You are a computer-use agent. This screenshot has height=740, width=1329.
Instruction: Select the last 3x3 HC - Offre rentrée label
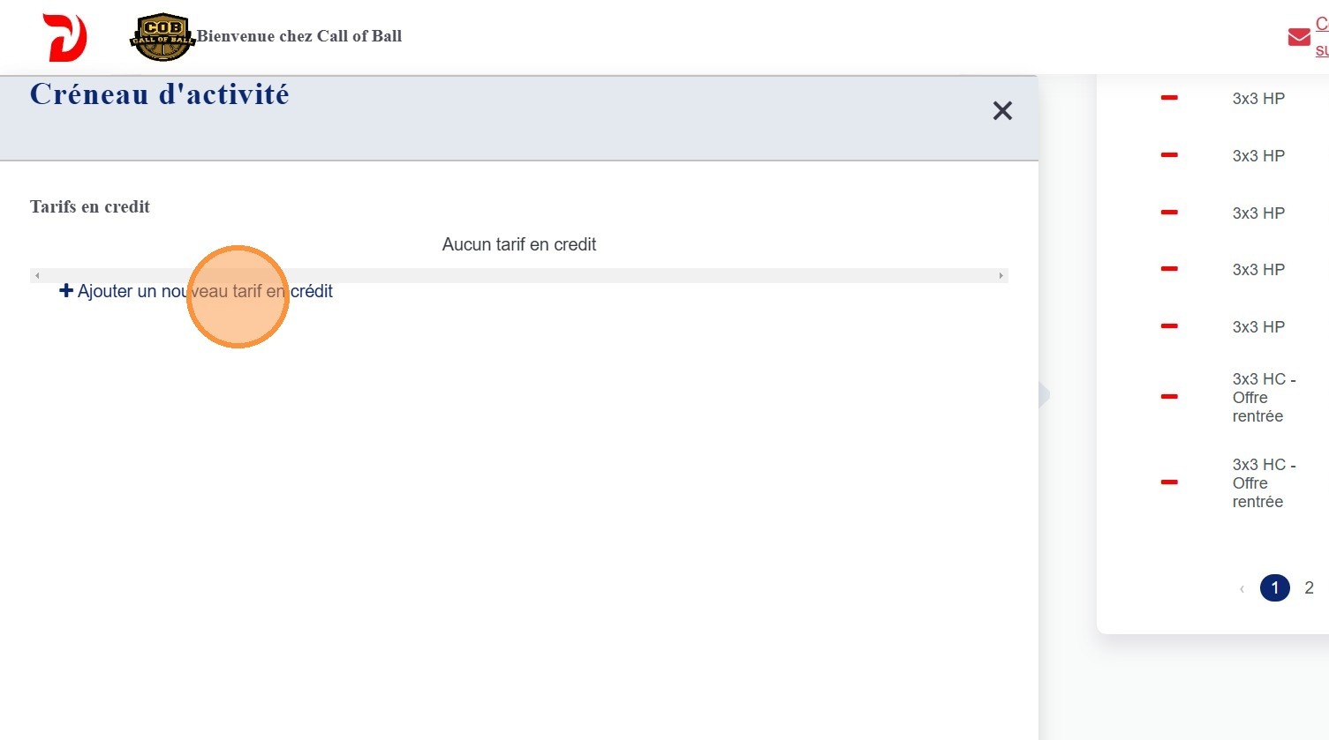point(1263,483)
